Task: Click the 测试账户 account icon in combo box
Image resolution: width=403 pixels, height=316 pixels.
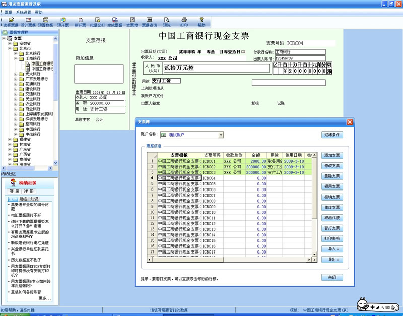Action: (163, 135)
